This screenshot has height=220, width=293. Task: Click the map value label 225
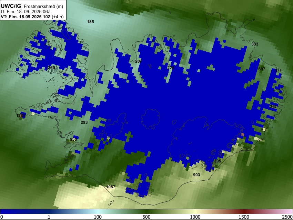[171, 68]
